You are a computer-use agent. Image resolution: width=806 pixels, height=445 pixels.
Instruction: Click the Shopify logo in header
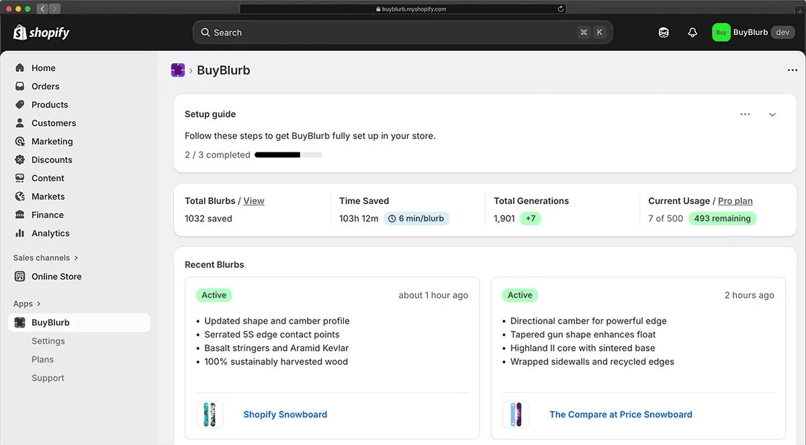41,32
